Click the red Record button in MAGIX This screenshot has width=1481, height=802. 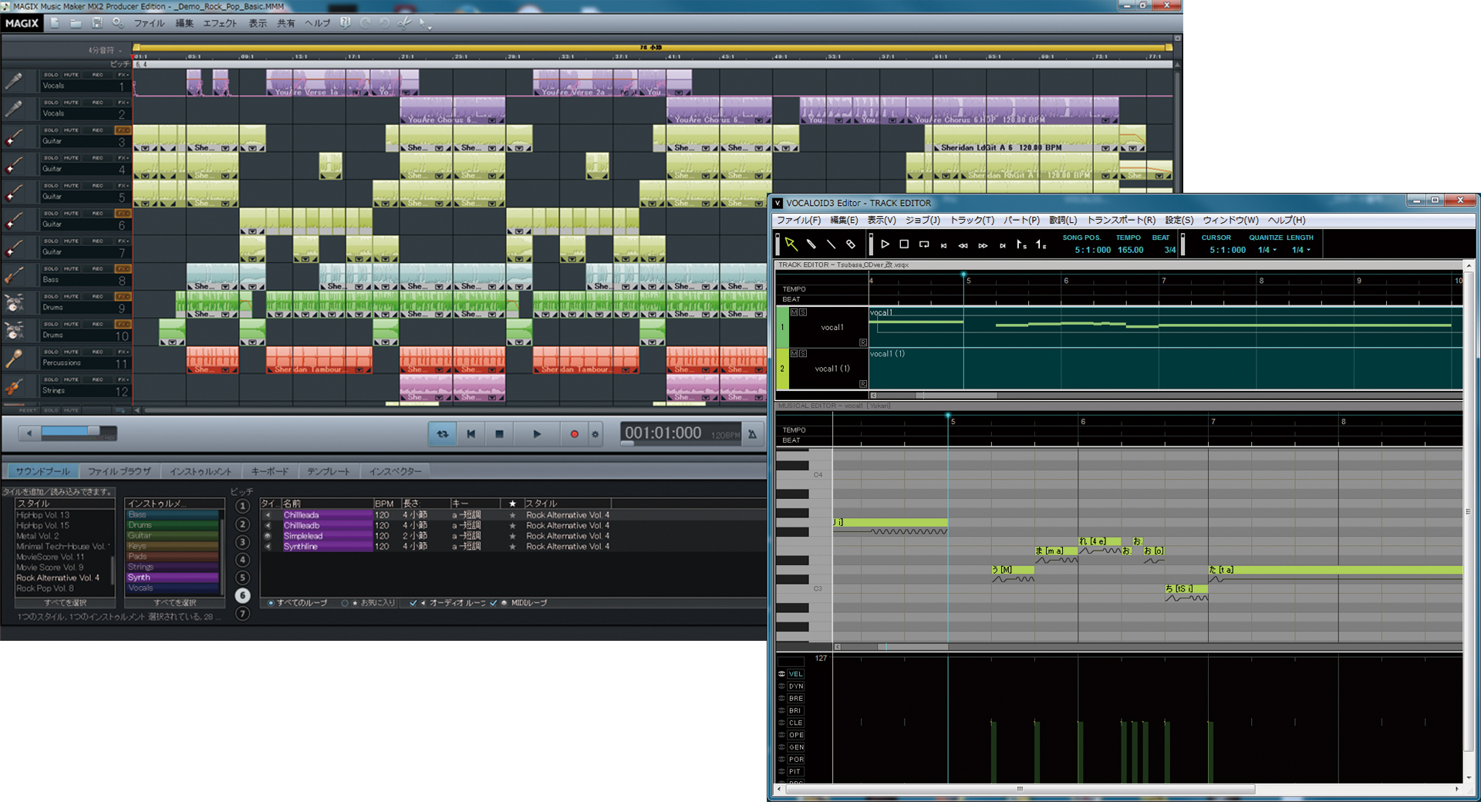pos(574,434)
